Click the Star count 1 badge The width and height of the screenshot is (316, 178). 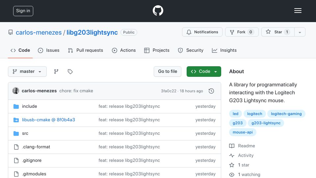click(287, 32)
